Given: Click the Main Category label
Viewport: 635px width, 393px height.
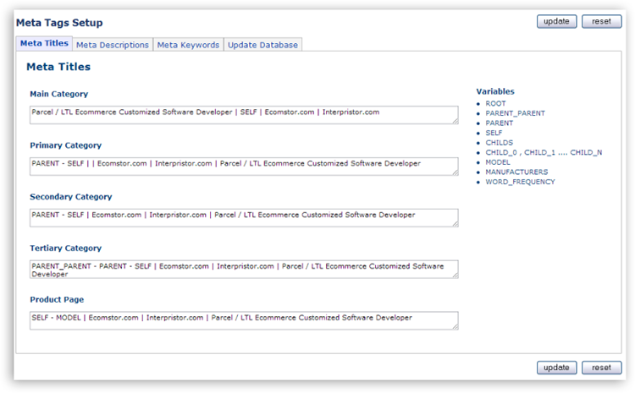Looking at the screenshot, I should (58, 94).
